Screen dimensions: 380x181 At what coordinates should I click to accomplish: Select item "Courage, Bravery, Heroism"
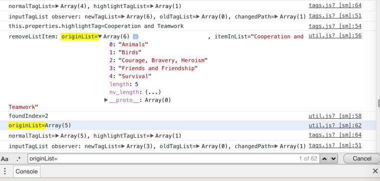click(x=158, y=60)
